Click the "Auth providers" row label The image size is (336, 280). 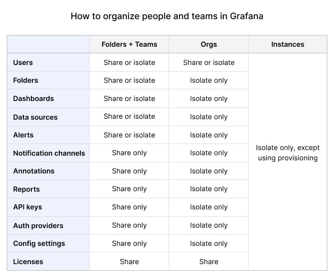click(x=38, y=226)
